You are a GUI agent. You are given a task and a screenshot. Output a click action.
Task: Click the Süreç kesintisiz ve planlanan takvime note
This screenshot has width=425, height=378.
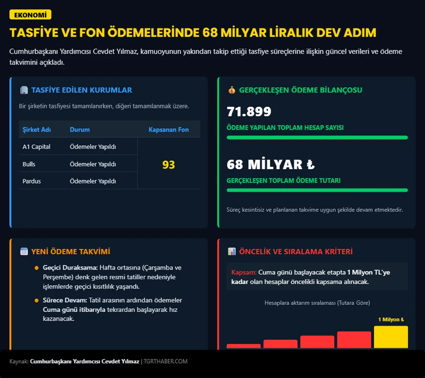315,210
